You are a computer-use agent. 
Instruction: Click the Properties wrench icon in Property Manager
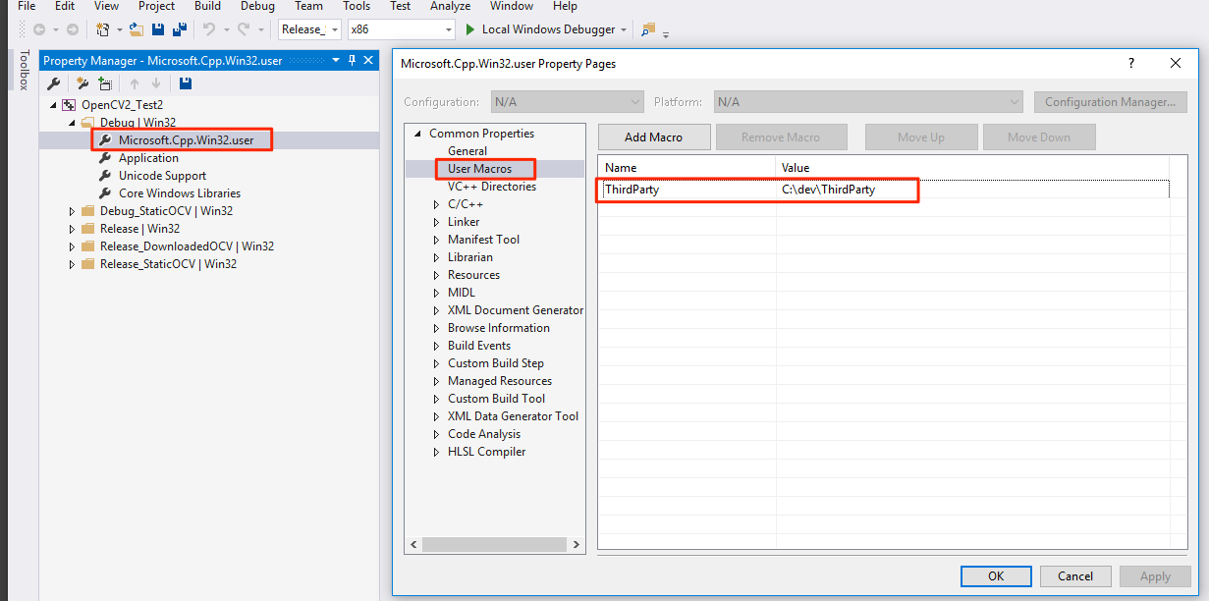[54, 83]
